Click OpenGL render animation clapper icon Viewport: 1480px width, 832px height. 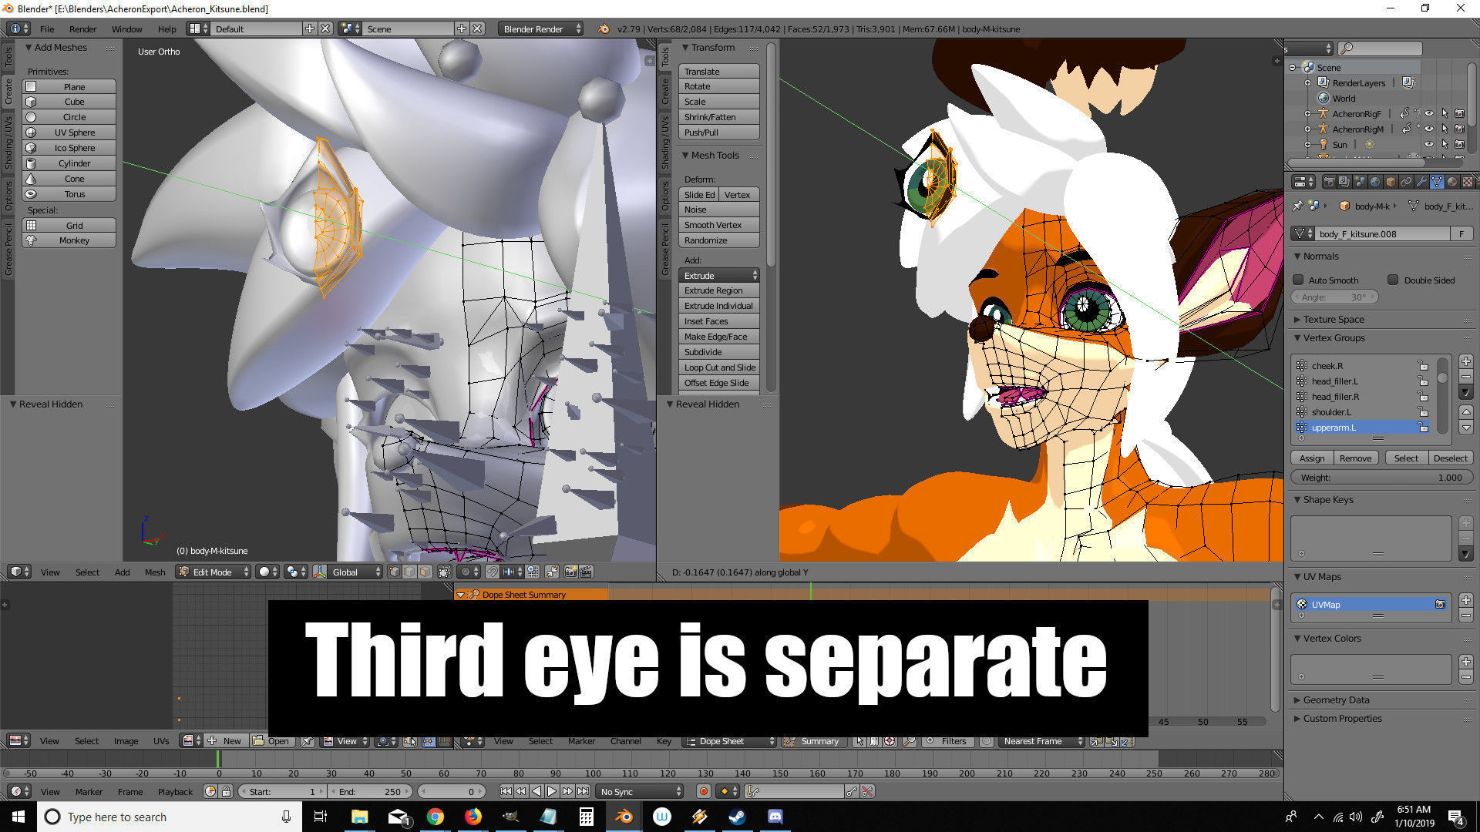(x=587, y=572)
